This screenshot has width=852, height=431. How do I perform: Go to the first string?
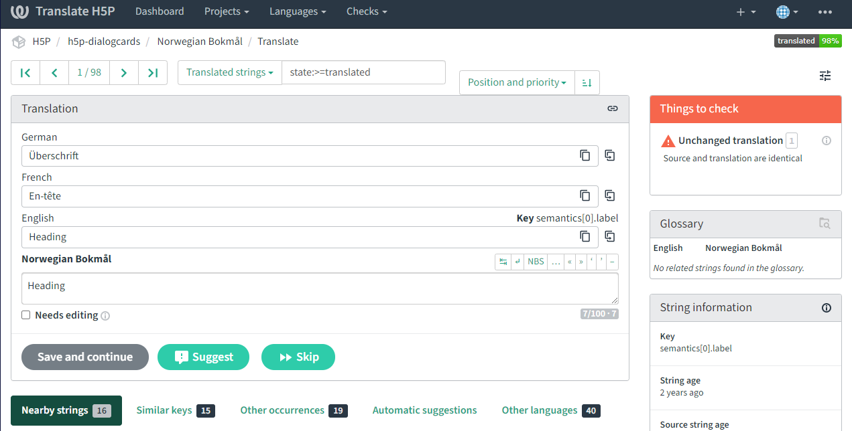pos(25,72)
